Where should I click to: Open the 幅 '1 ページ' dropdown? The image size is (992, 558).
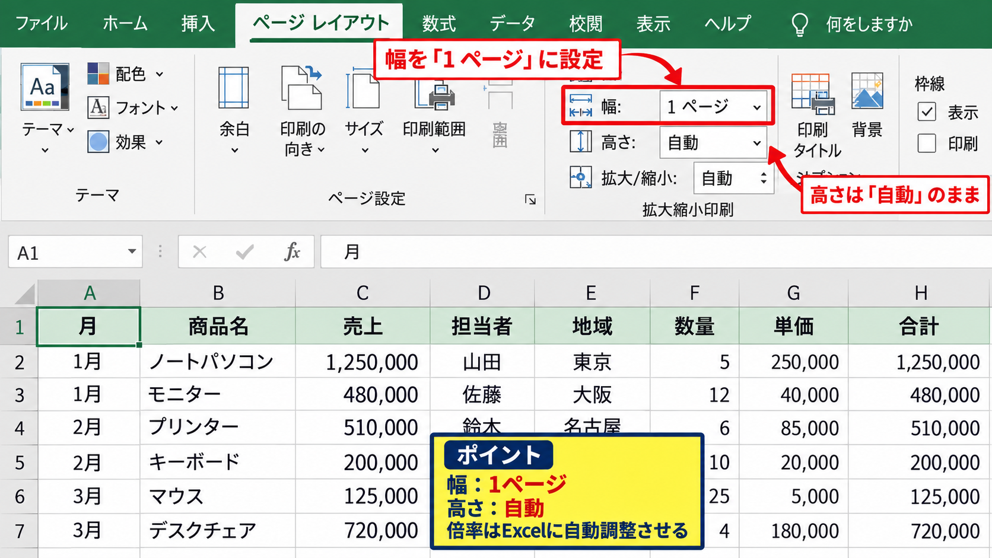coord(714,107)
